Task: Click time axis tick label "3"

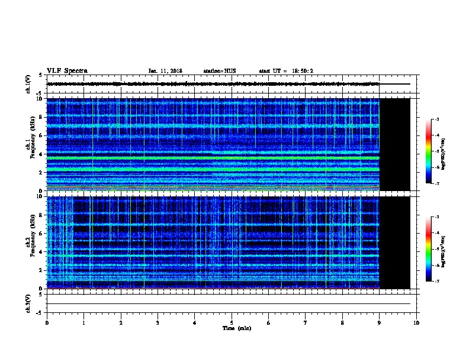Action: click(158, 323)
